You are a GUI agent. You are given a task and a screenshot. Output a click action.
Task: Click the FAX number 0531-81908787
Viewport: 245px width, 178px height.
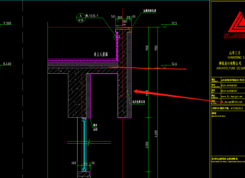coord(229,91)
